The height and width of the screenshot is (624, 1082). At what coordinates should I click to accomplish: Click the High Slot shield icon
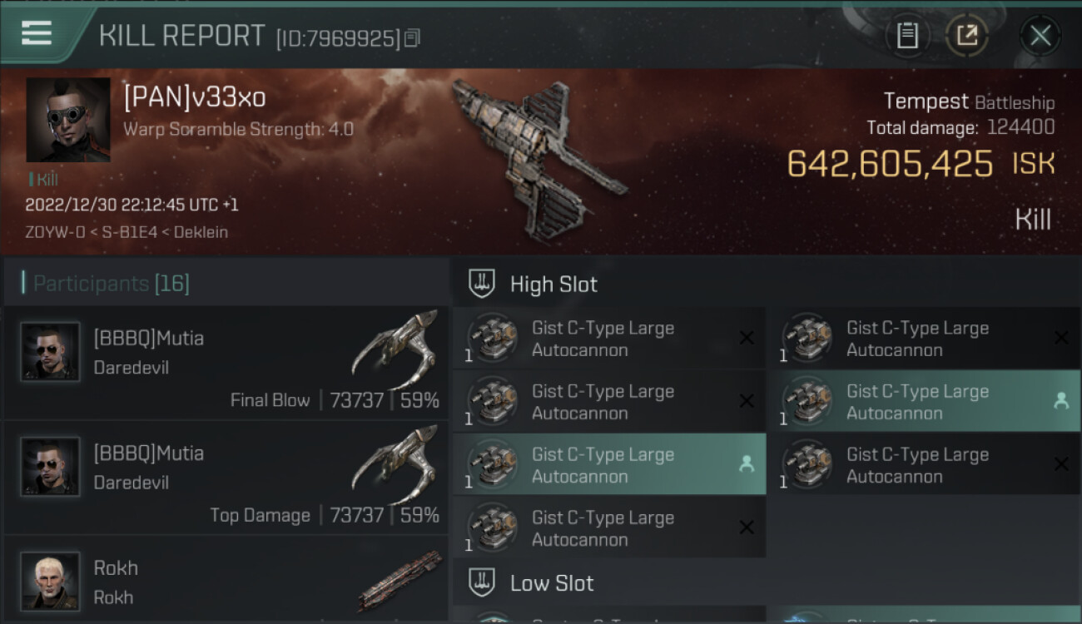pyautogui.click(x=483, y=284)
